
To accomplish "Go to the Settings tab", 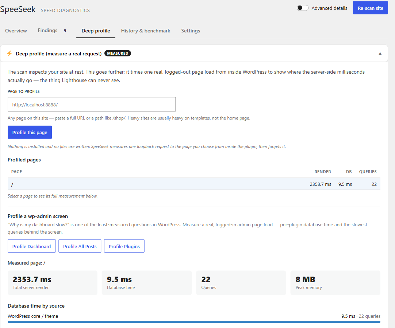I will pos(191,31).
